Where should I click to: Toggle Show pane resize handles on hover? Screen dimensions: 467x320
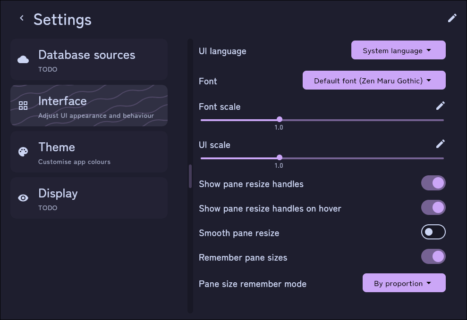tap(433, 207)
